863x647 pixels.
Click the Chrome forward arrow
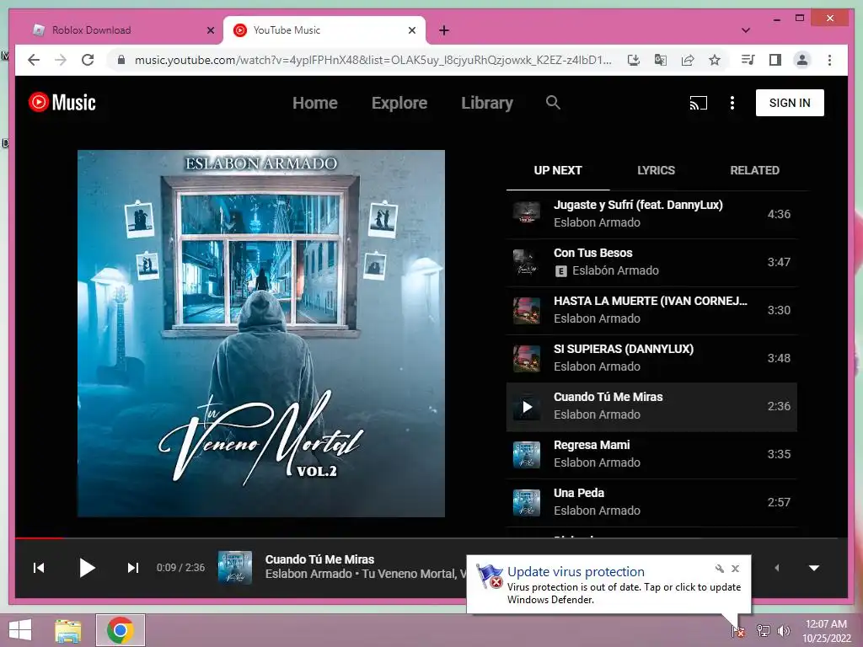[61, 60]
